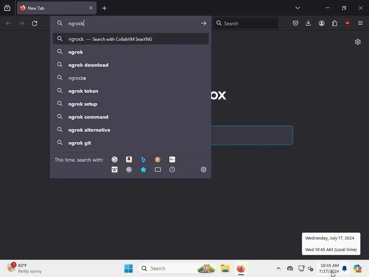Image resolution: width=369 pixels, height=277 pixels.
Task: Open the Downloads panel
Action: click(x=308, y=23)
